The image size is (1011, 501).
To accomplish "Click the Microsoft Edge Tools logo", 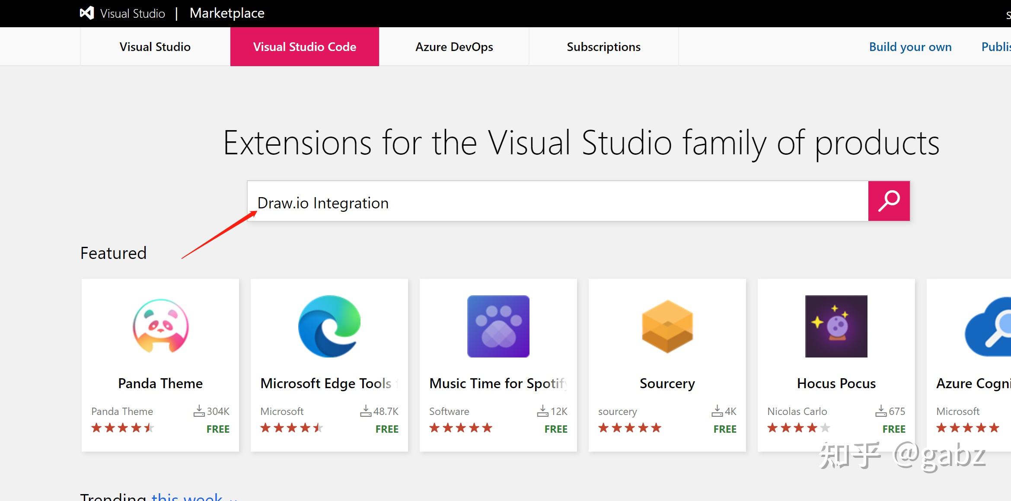I will 329,326.
